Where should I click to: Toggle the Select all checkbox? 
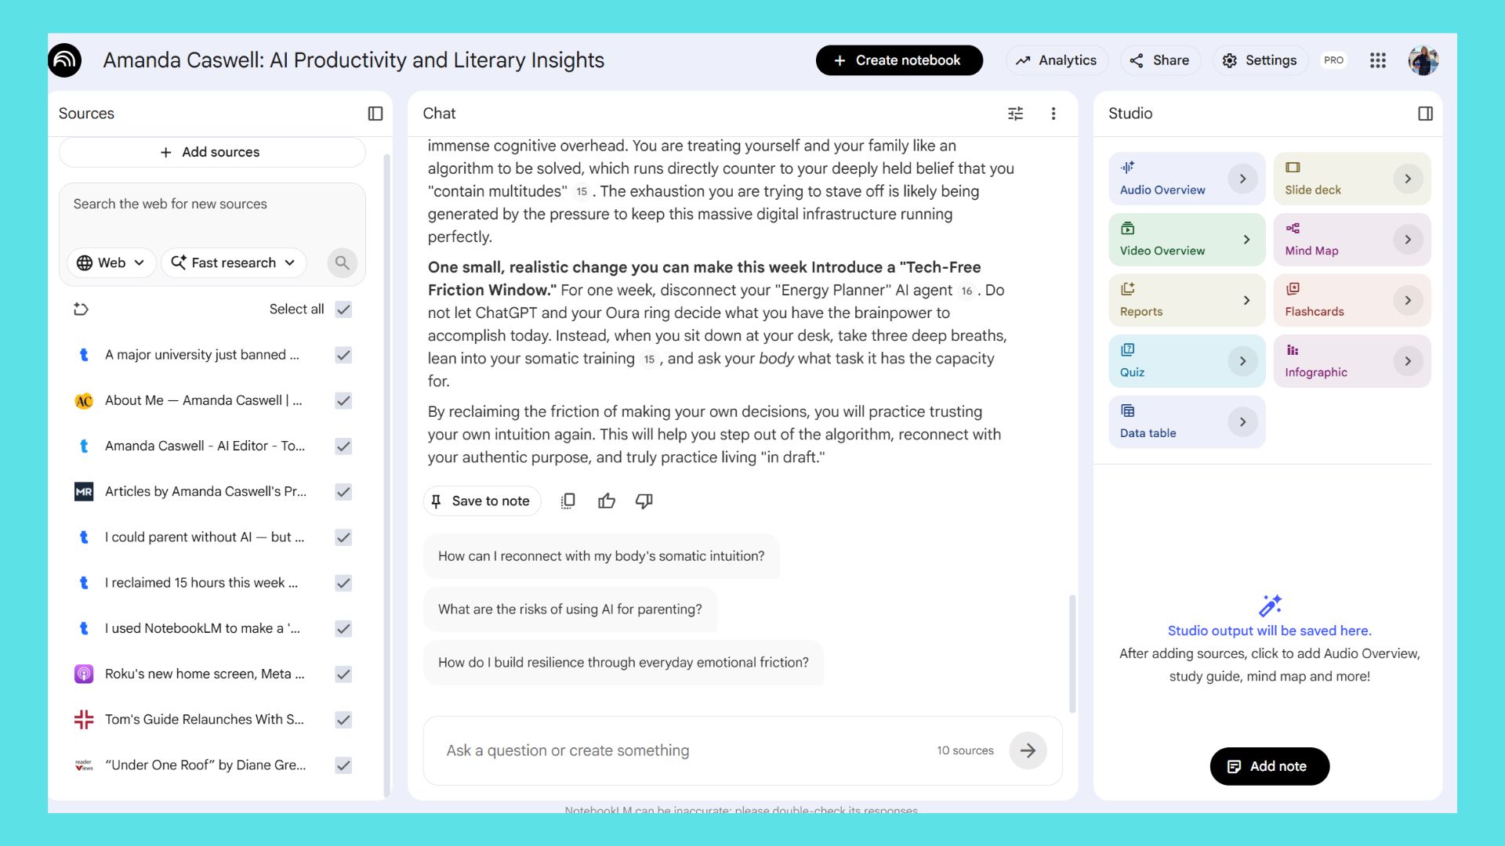343,309
